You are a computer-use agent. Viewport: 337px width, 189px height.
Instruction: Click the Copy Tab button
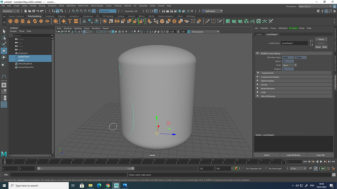pyautogui.click(x=320, y=155)
